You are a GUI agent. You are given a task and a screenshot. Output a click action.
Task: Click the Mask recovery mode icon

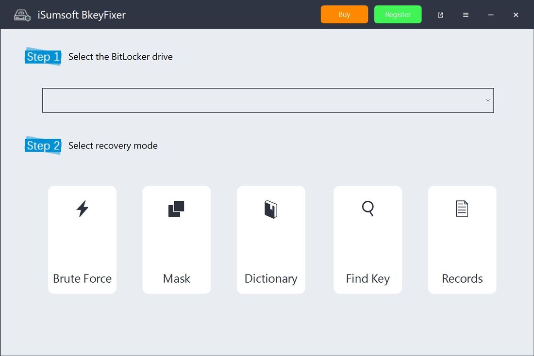click(x=176, y=209)
